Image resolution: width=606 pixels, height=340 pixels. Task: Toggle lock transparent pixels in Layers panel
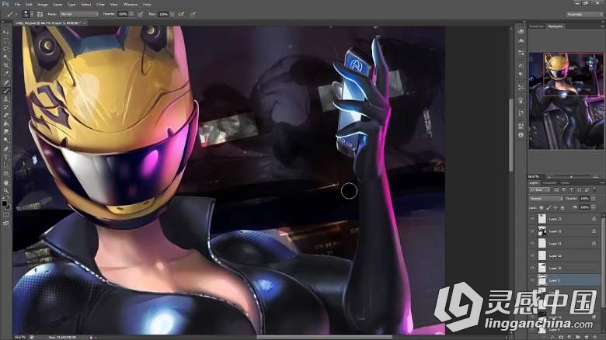[542, 207]
